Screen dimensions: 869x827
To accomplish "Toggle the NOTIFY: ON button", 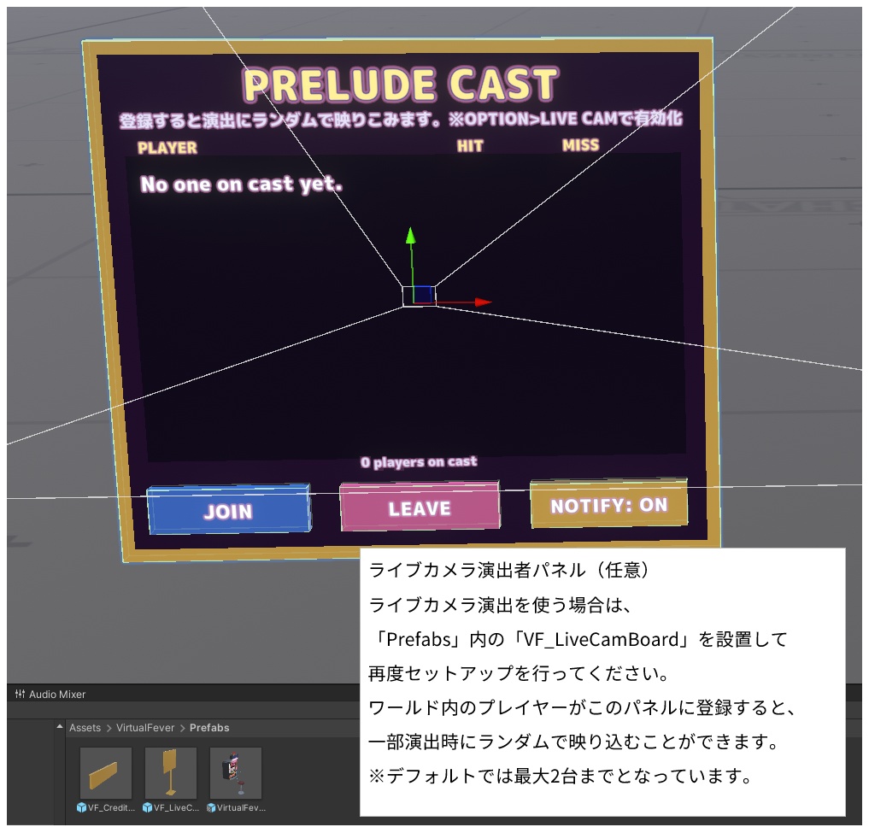I will pyautogui.click(x=609, y=504).
